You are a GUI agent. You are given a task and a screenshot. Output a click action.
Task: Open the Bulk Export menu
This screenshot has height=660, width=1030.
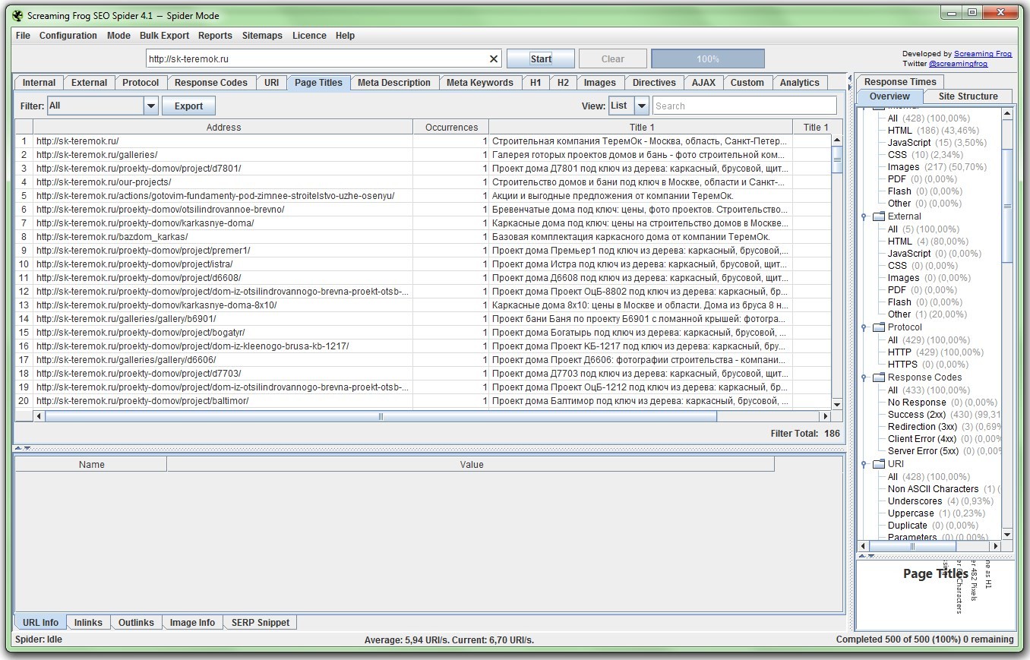[x=164, y=36]
